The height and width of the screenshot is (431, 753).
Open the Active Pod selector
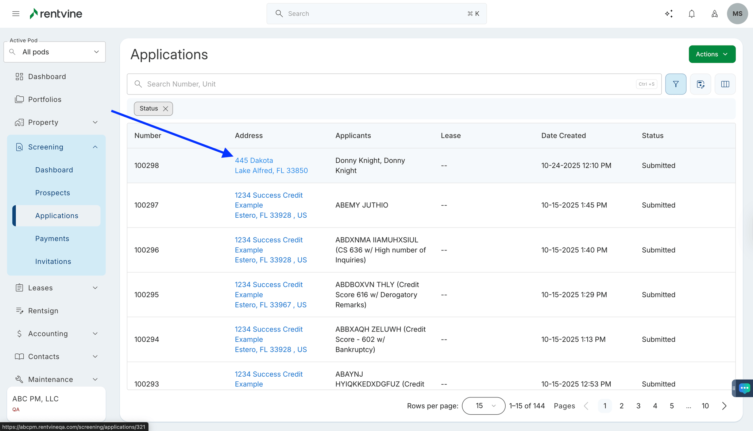pos(55,52)
